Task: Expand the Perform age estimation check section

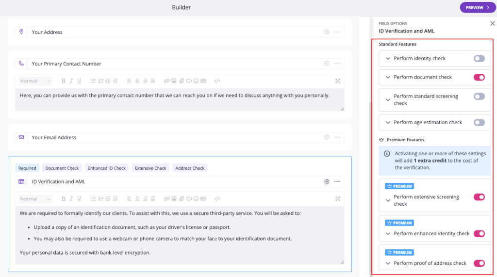Action: point(387,123)
